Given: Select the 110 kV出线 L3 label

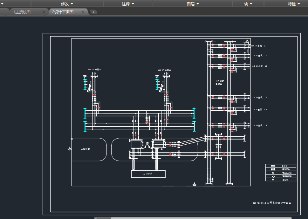Looking at the screenshot, I should [259, 66].
